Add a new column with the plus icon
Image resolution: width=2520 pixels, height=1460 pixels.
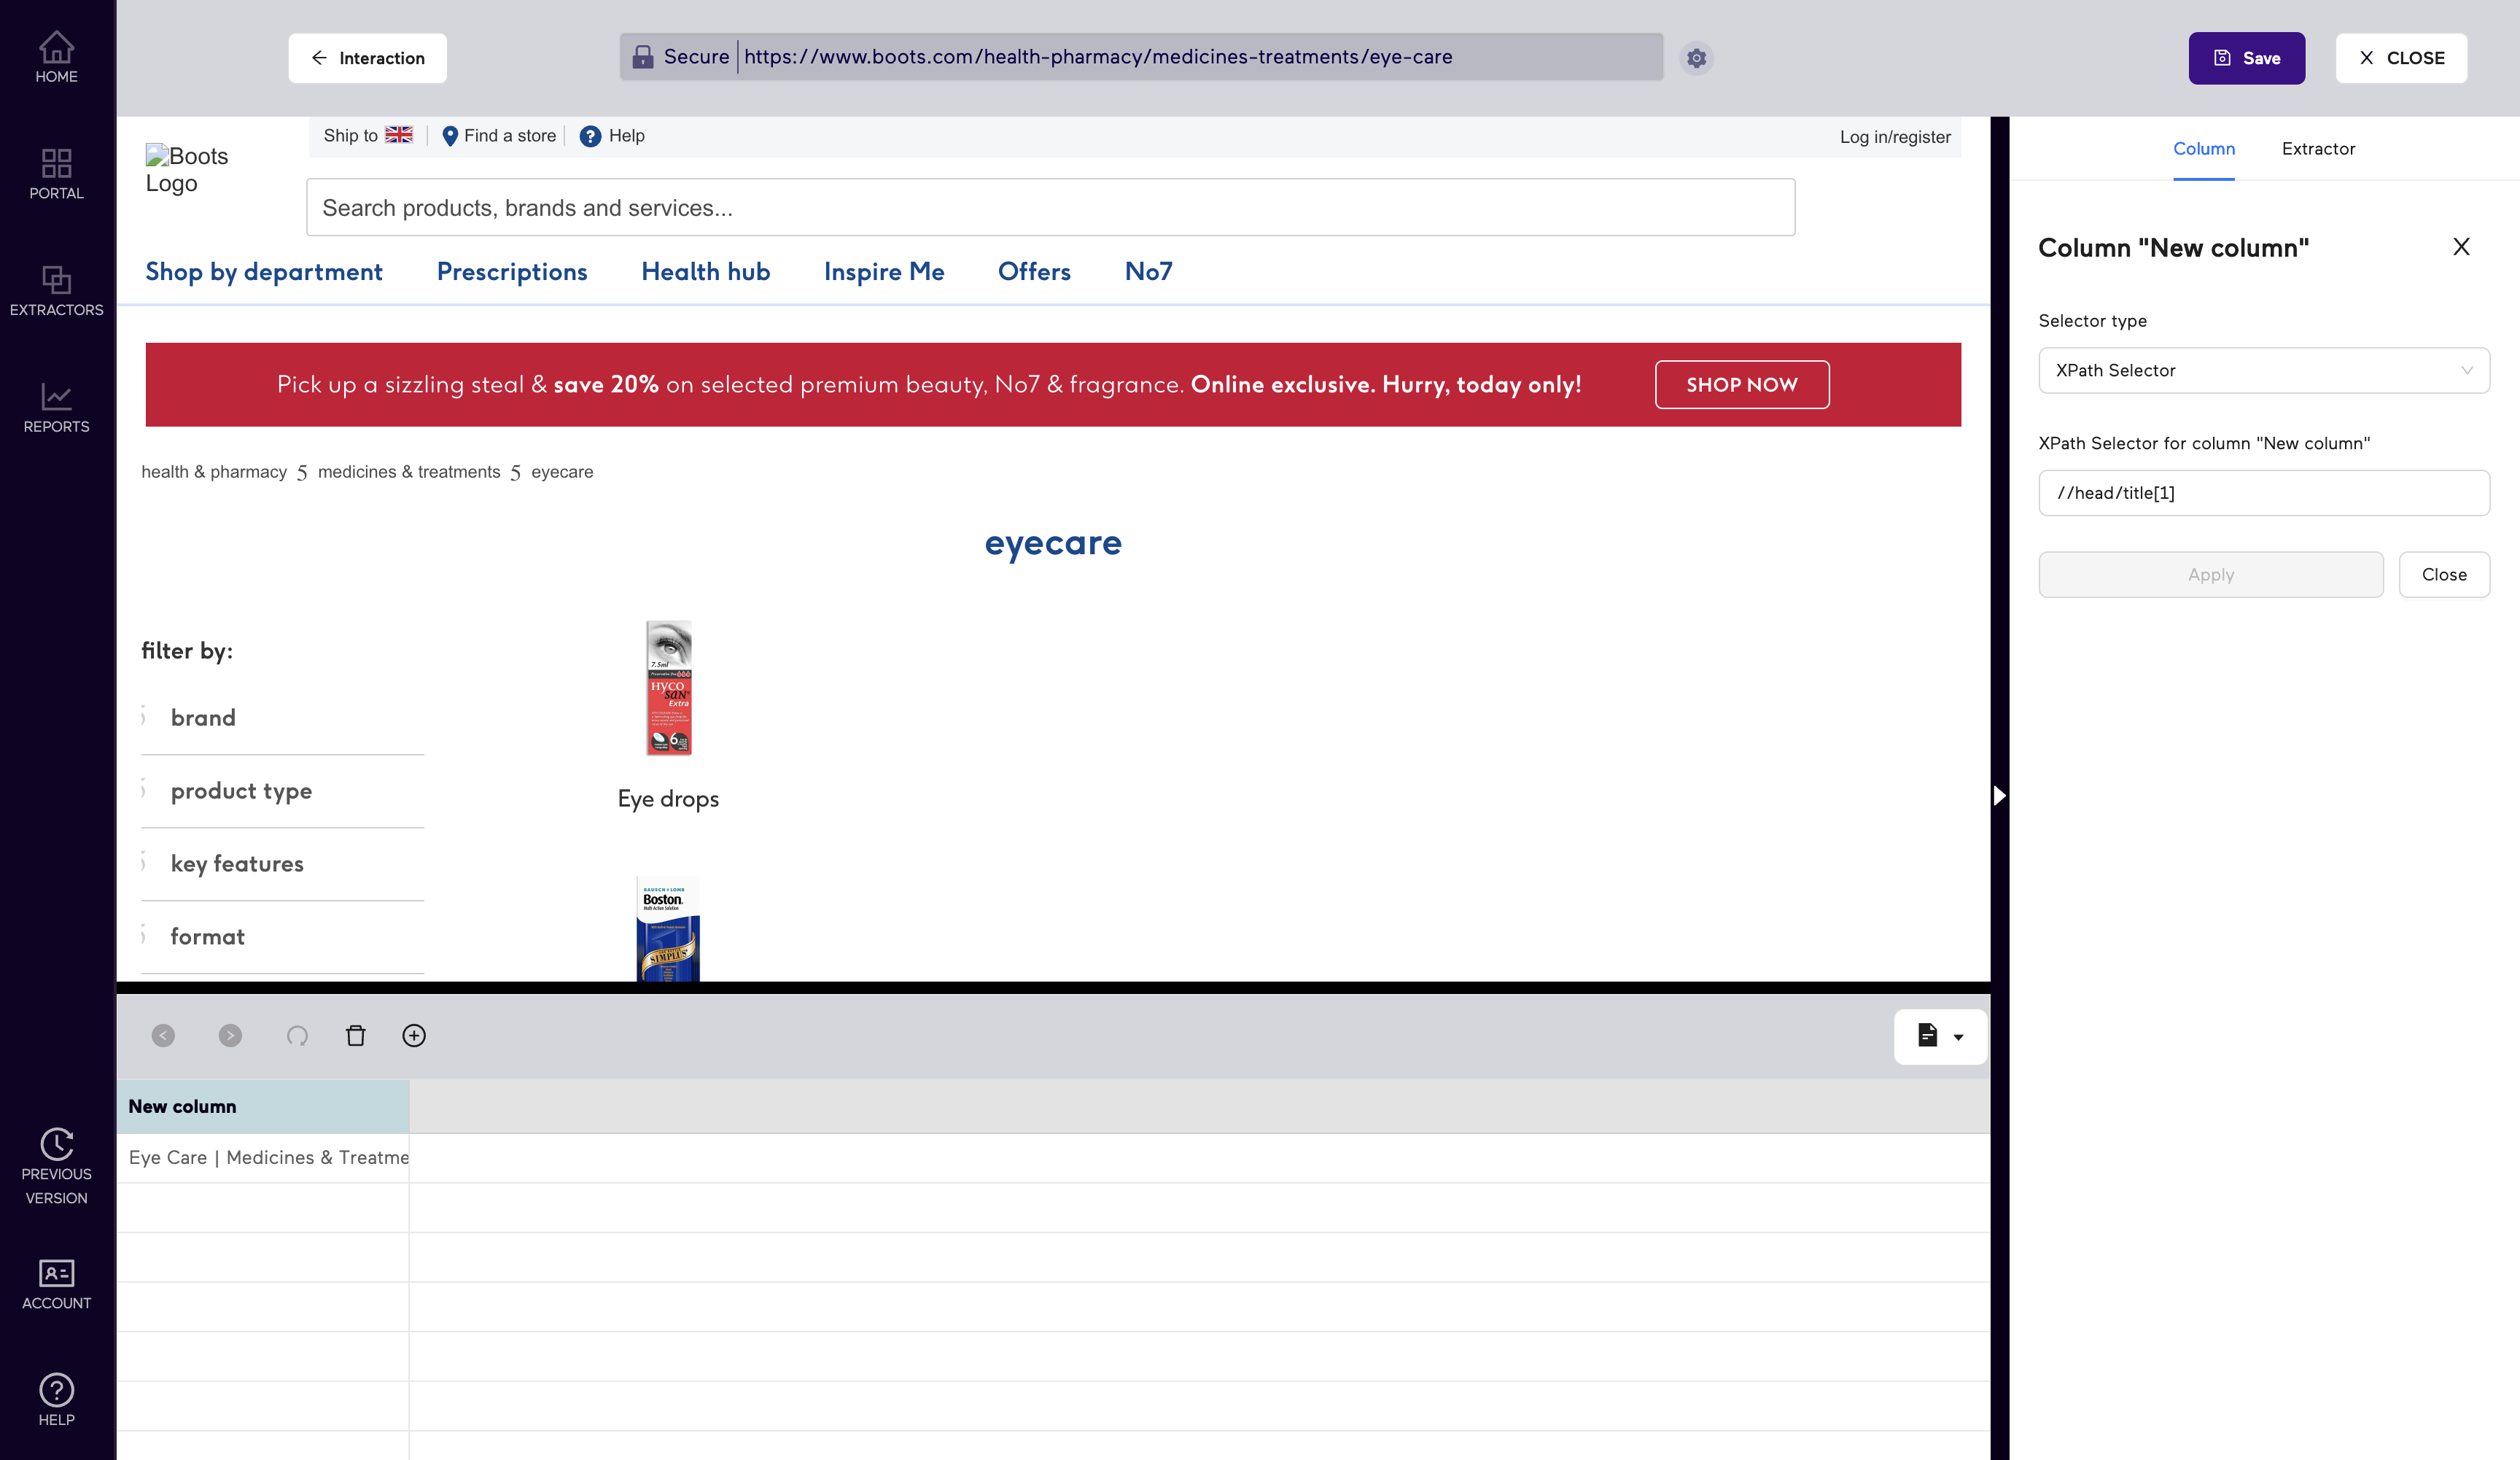pyautogui.click(x=414, y=1036)
